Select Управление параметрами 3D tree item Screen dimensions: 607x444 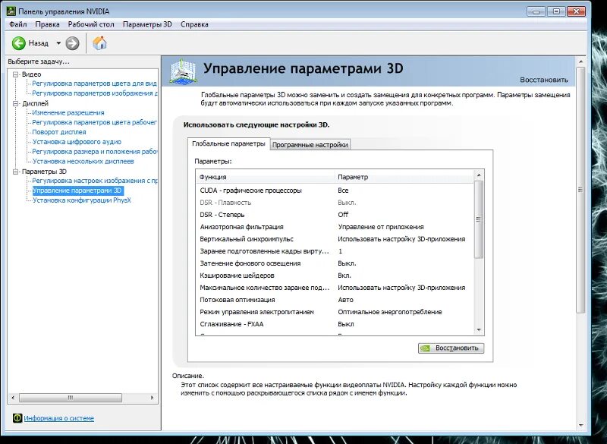[77, 191]
